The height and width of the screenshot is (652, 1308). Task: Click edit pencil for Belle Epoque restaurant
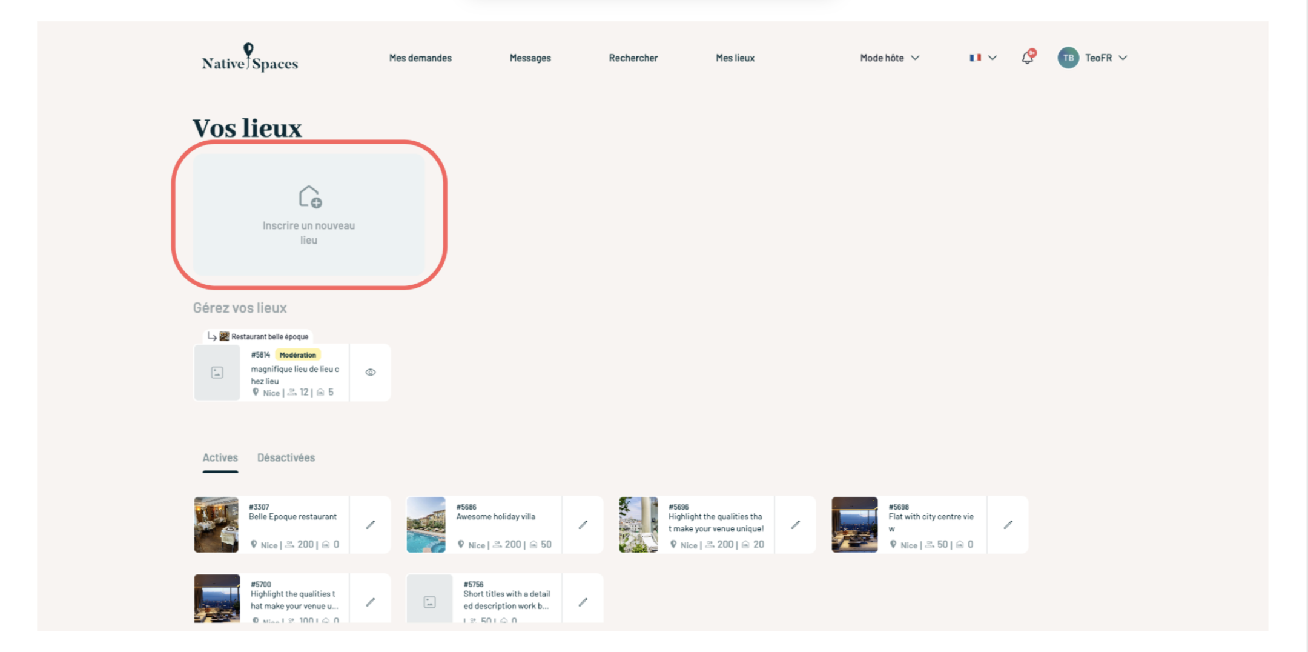coord(370,525)
